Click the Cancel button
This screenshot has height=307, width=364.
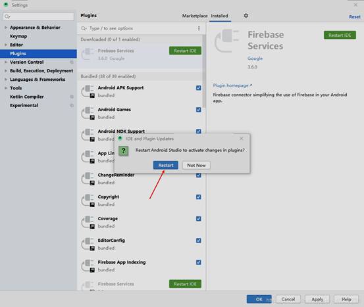pos(288,299)
